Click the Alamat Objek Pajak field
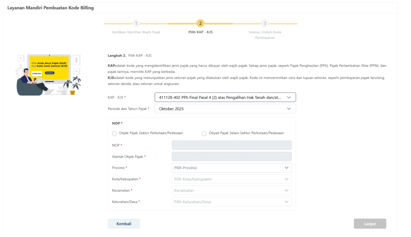The image size is (411, 237). coord(231,157)
